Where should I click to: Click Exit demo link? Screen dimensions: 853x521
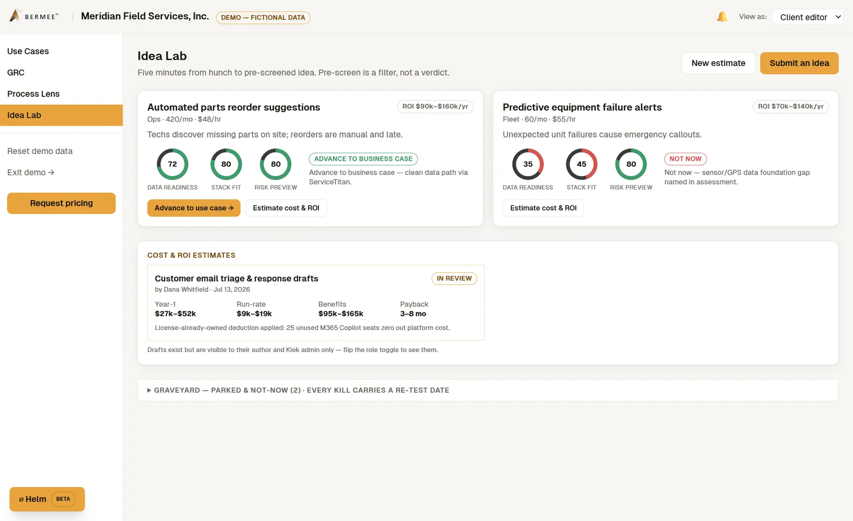coord(30,172)
